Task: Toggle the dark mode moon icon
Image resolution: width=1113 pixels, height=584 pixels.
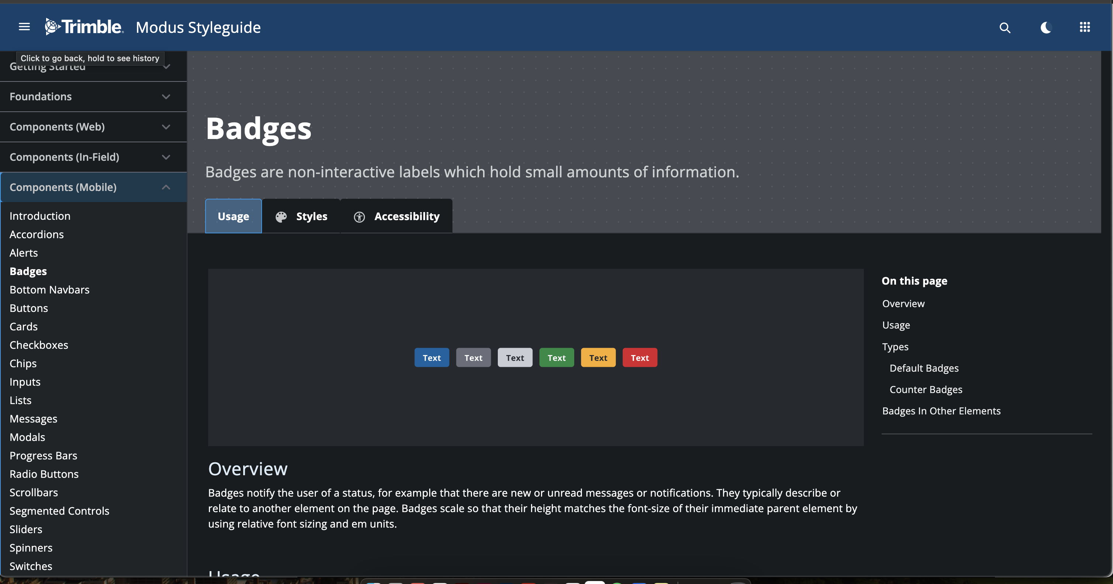Action: [1045, 28]
